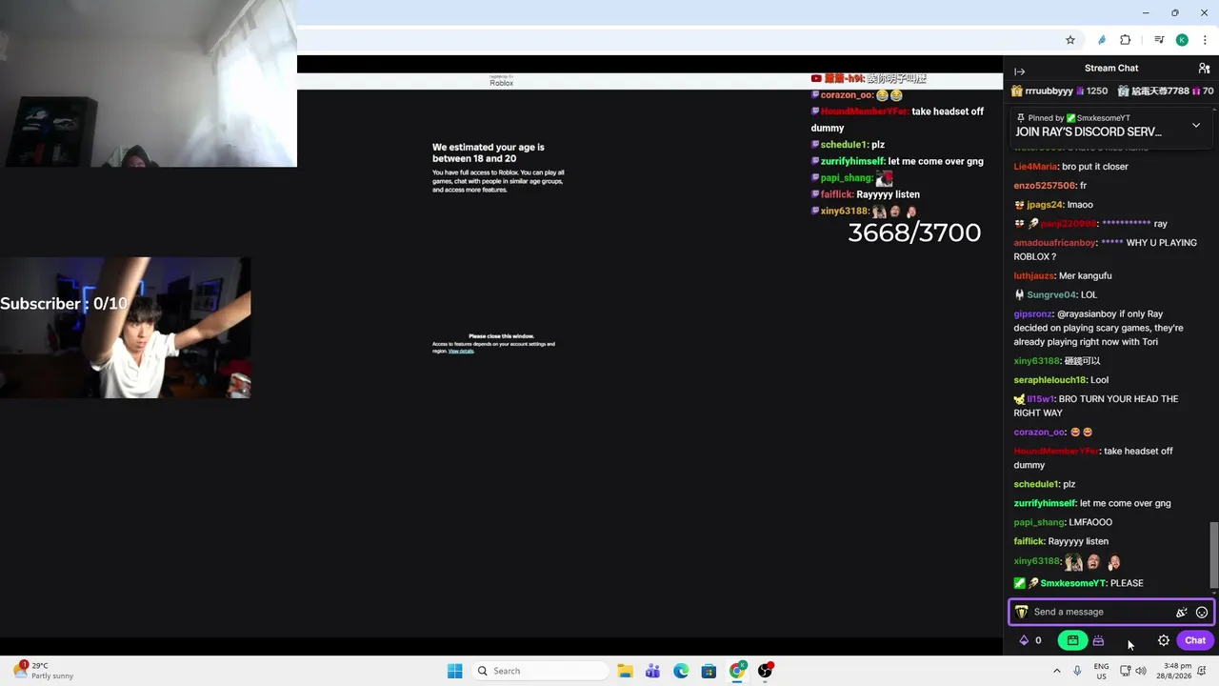1219x686 pixels.
Task: Open the emote picker in chat
Action: point(1202,613)
